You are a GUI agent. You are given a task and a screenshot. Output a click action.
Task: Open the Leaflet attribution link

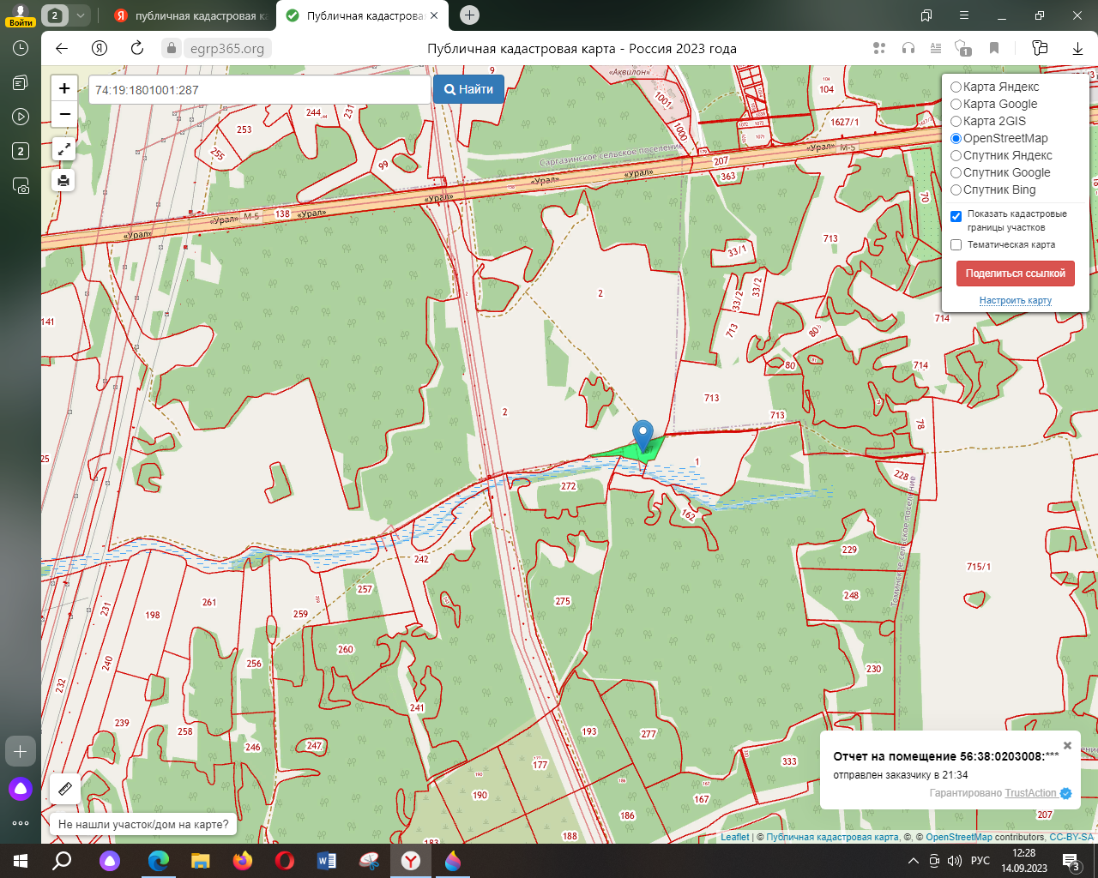point(735,837)
